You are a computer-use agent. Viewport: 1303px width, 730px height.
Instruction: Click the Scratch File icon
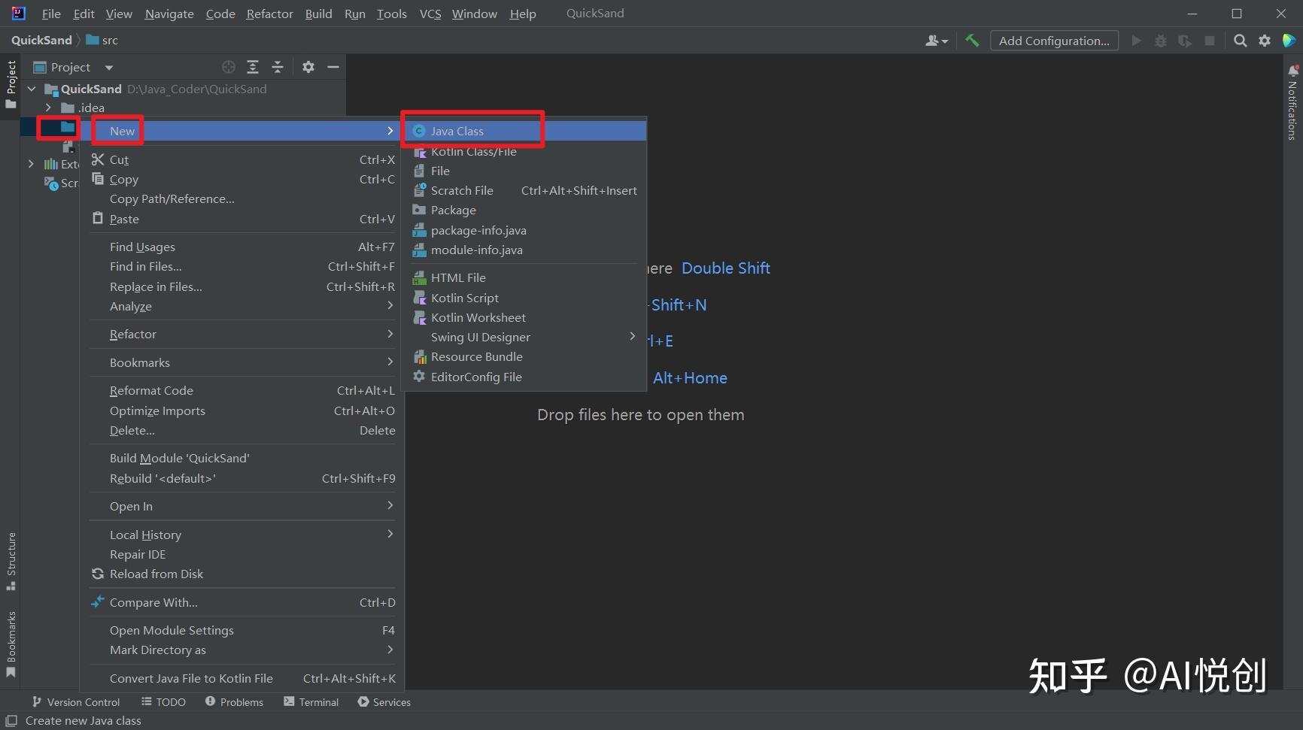420,191
